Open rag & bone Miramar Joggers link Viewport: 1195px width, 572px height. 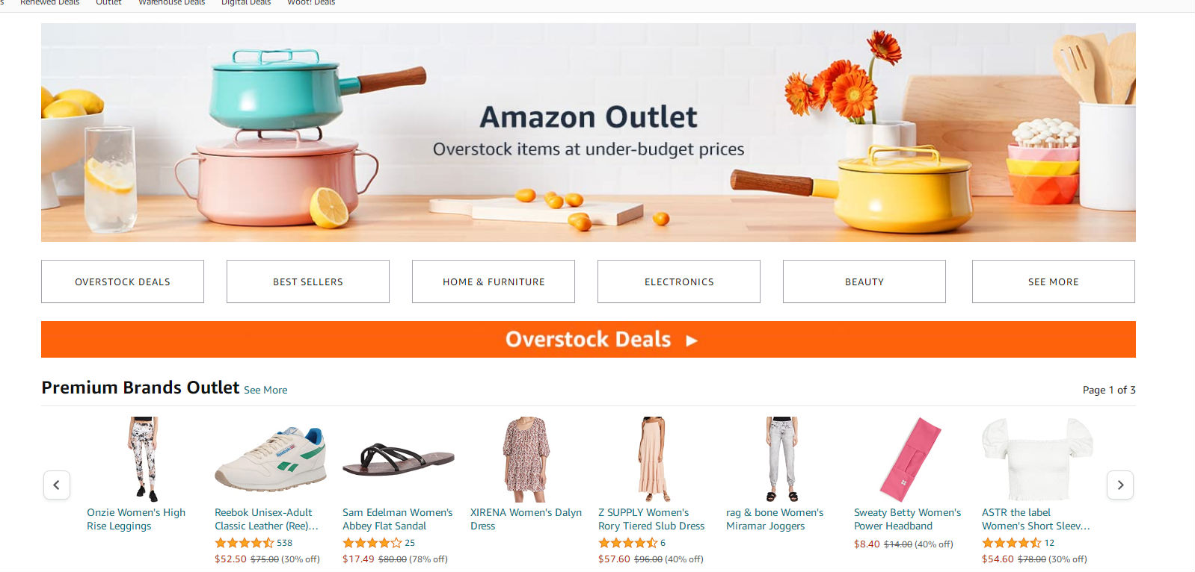(x=775, y=519)
